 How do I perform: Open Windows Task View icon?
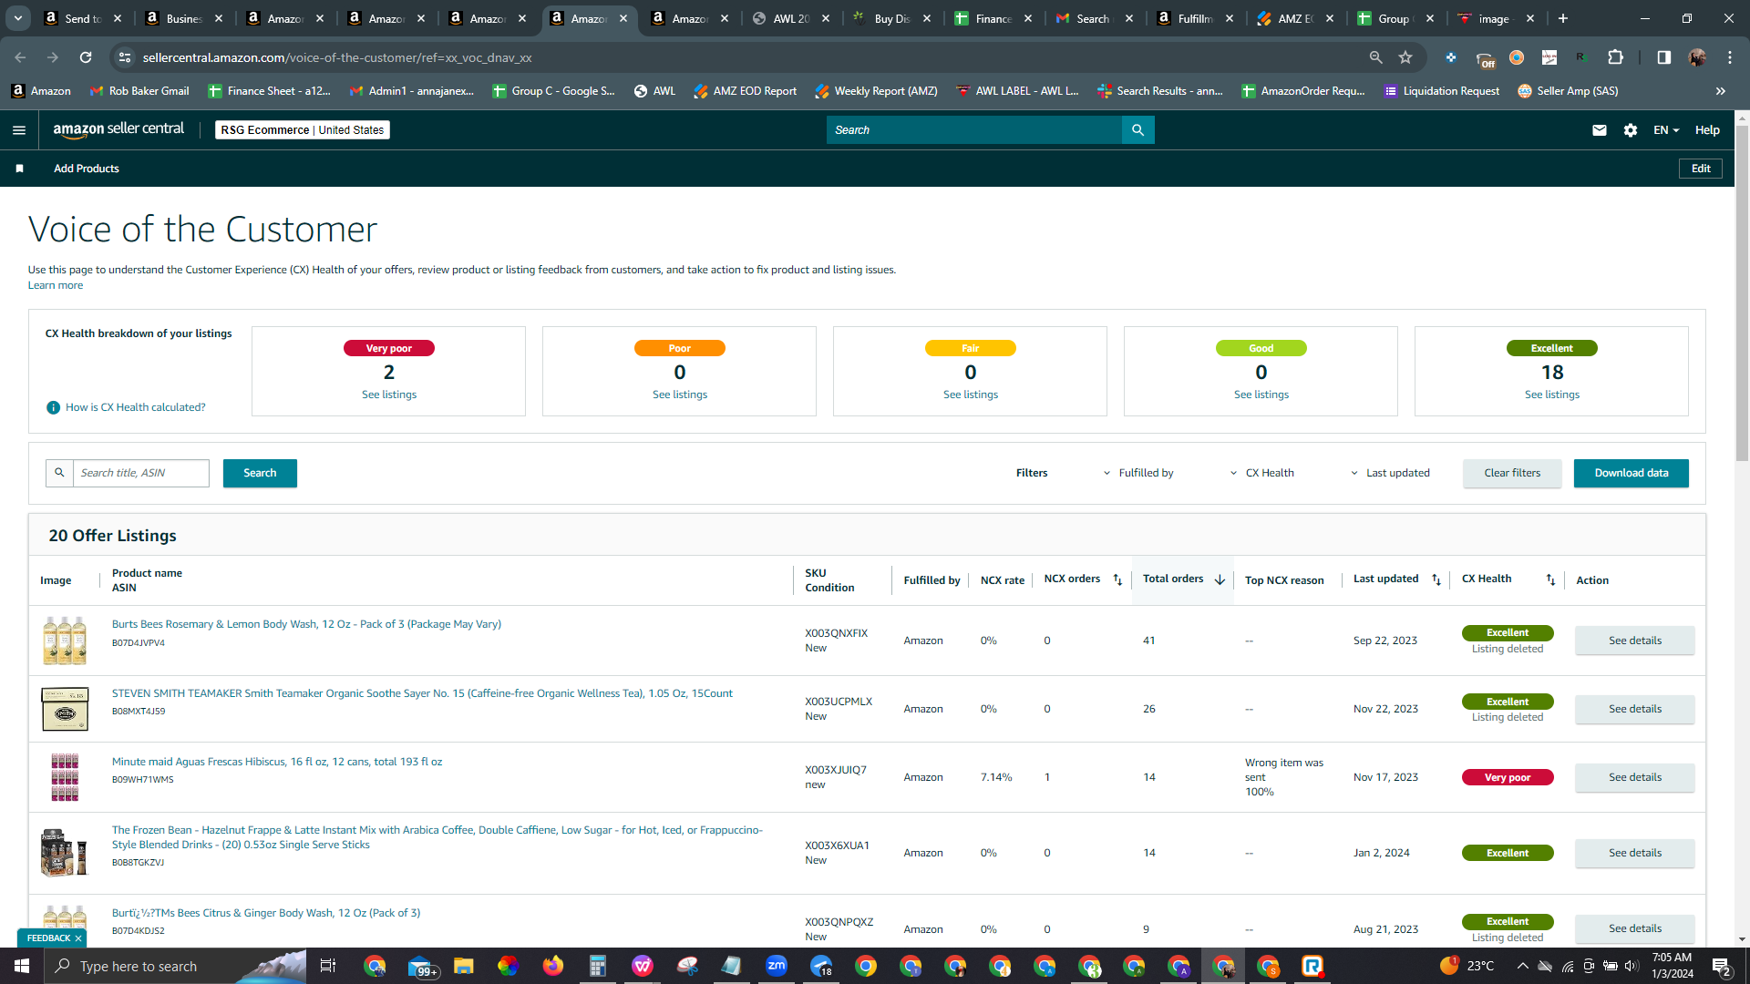click(328, 966)
